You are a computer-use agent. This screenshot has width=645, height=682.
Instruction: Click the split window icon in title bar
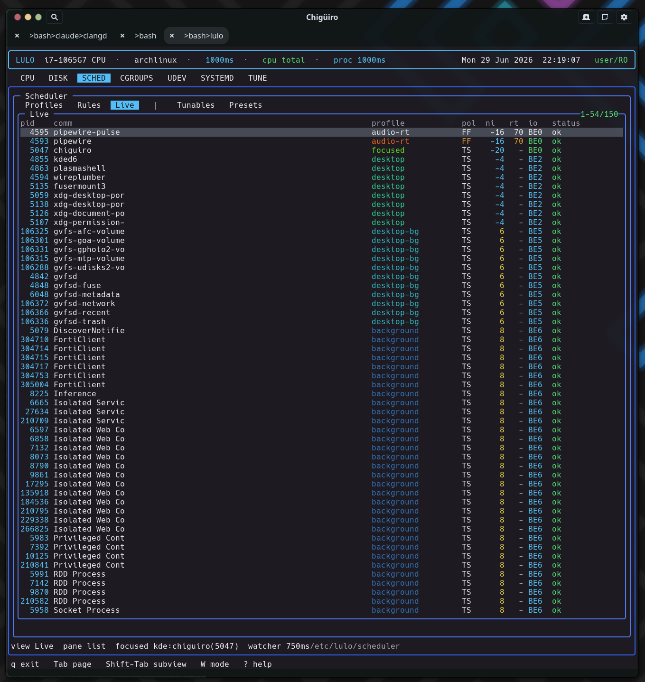click(605, 17)
